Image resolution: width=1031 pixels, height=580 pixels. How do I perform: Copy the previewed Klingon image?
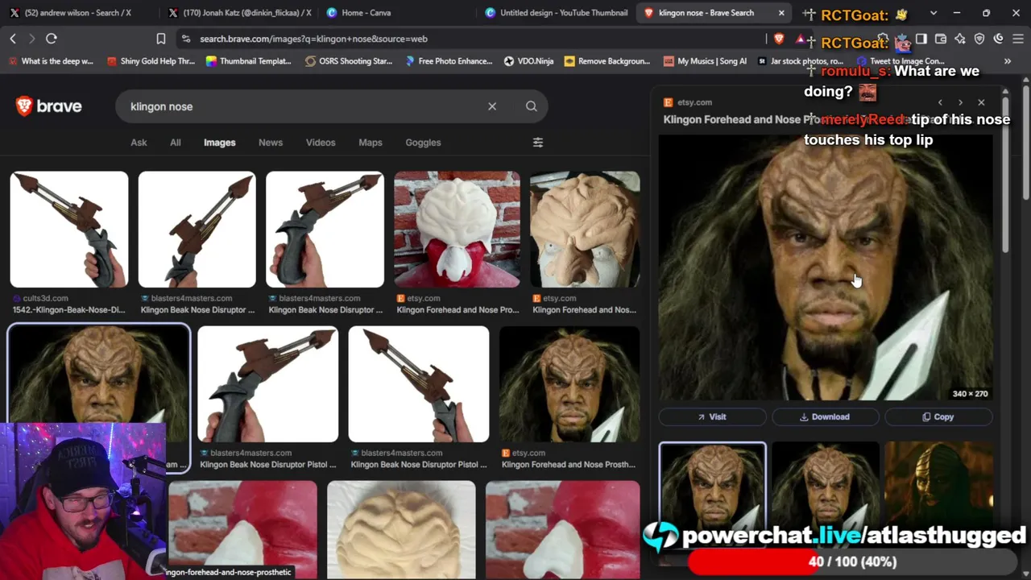[938, 417]
